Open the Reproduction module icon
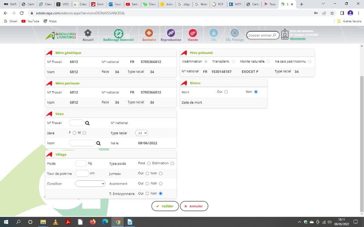364x227 pixels. (171, 34)
